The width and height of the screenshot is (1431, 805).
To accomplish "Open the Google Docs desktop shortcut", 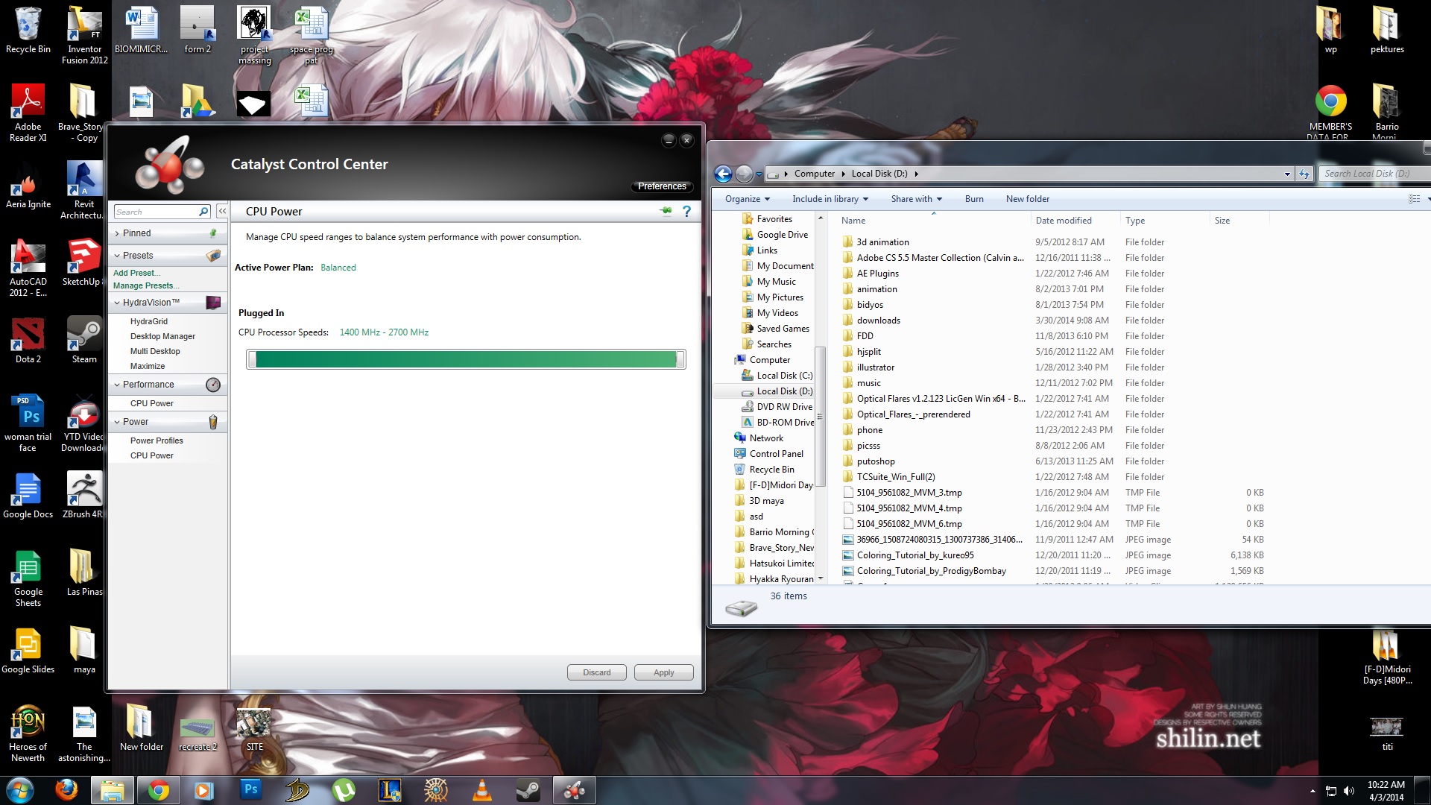I will point(28,495).
